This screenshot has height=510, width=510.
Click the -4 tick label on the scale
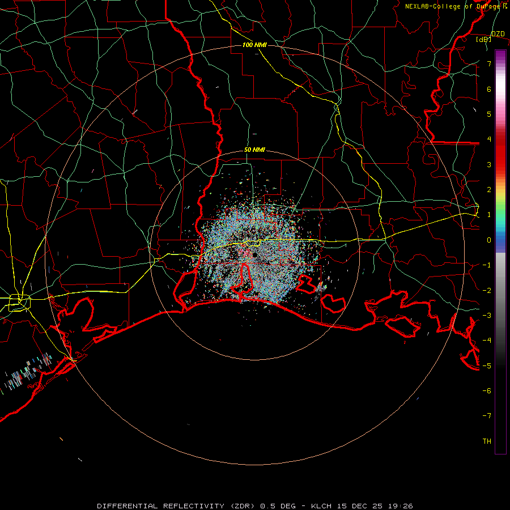pyautogui.click(x=487, y=341)
